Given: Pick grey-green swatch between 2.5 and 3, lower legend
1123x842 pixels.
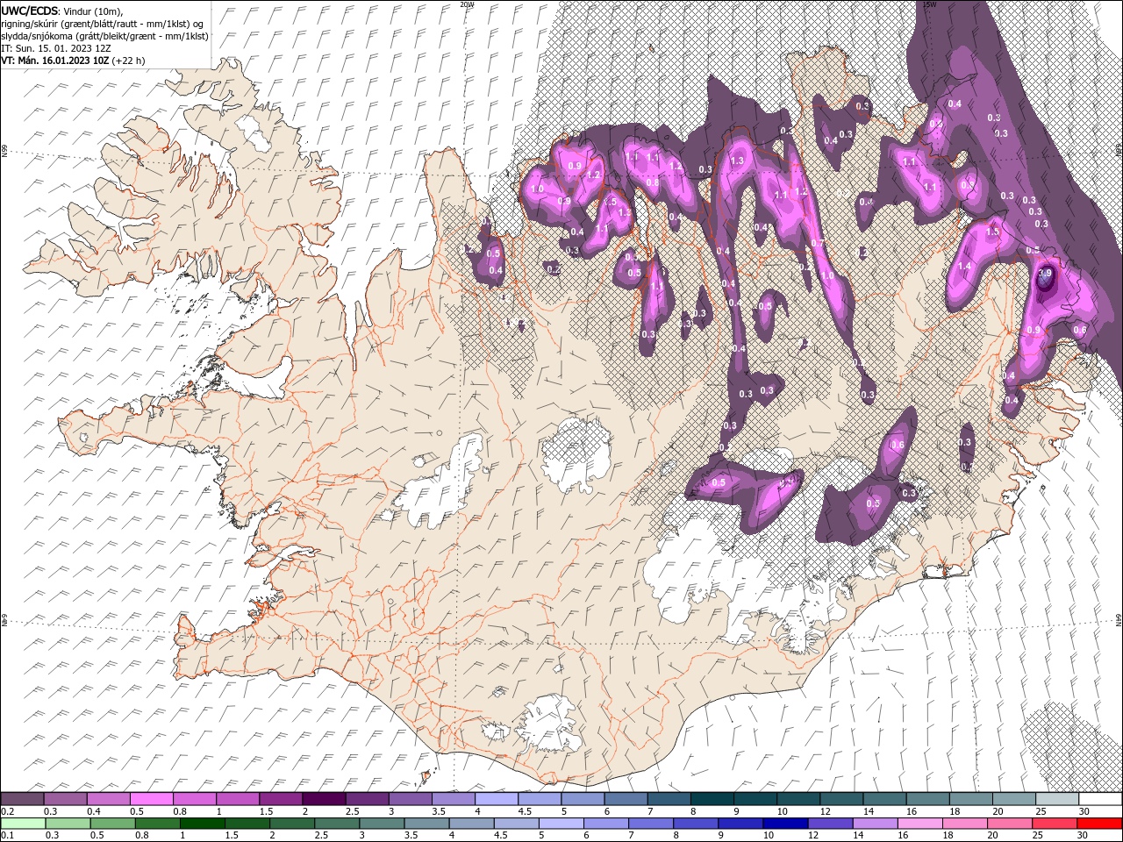Looking at the screenshot, I should [x=336, y=823].
